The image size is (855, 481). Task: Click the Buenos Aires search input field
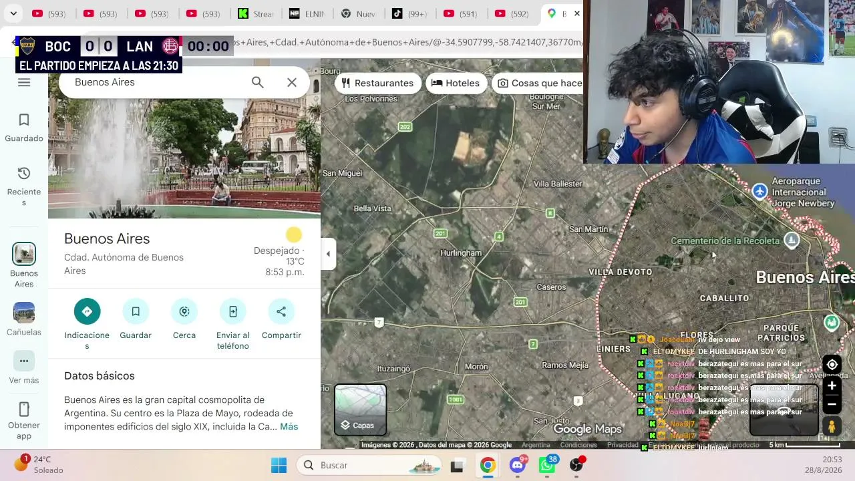157,82
